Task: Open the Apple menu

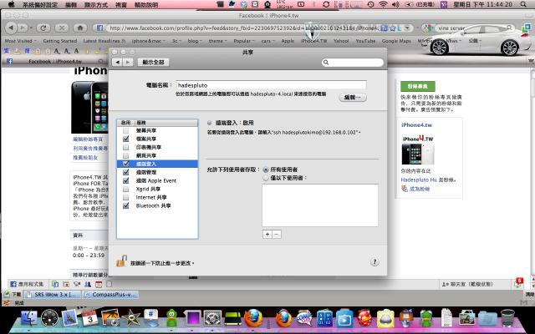Action: tap(11, 4)
